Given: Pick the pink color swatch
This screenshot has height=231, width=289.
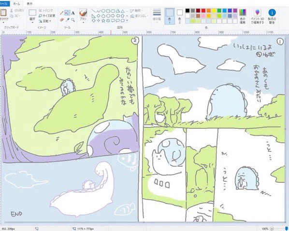Looking at the screenshot, I should (x=203, y=16).
